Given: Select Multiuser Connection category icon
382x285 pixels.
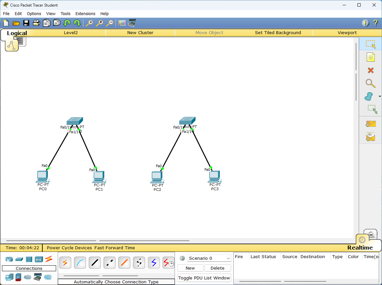Looking at the screenshot, I should 48,277.
